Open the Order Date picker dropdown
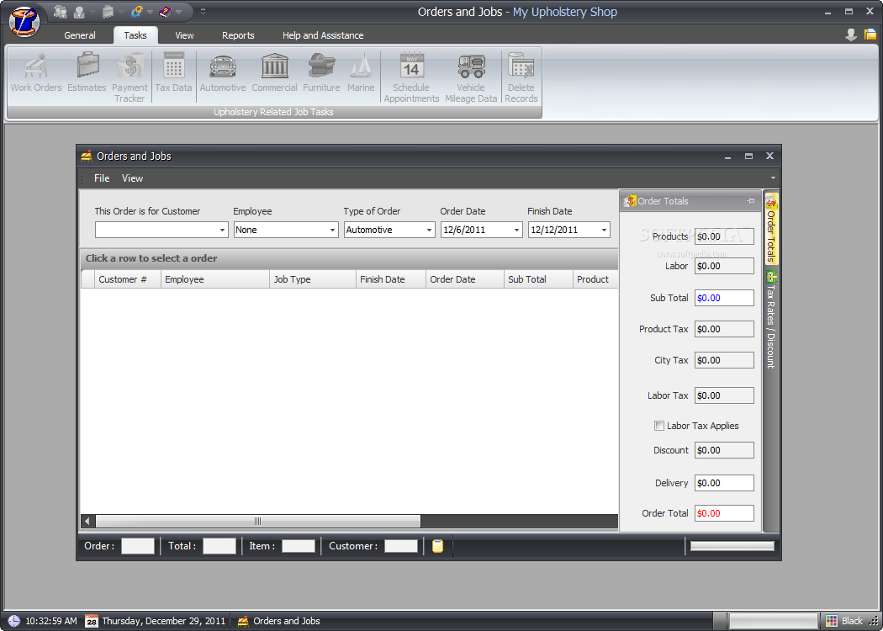Image resolution: width=883 pixels, height=631 pixels. click(x=516, y=230)
